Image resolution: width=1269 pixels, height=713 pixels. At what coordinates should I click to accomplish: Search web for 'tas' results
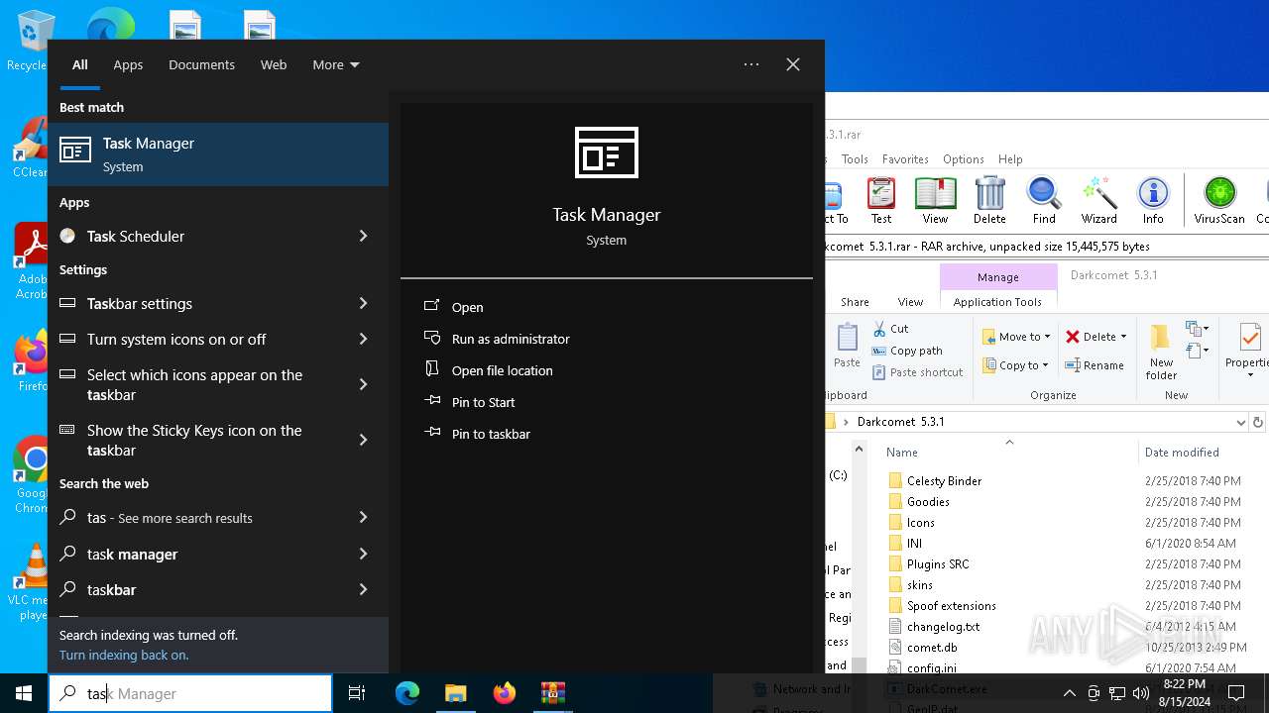[x=194, y=517]
